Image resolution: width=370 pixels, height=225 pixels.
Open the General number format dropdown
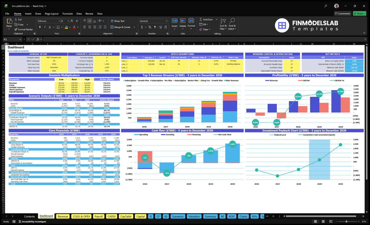[166, 21]
